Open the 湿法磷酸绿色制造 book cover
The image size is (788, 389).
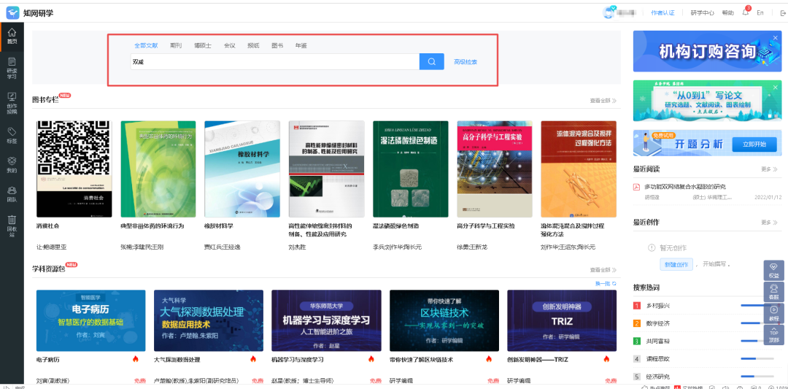tap(410, 169)
